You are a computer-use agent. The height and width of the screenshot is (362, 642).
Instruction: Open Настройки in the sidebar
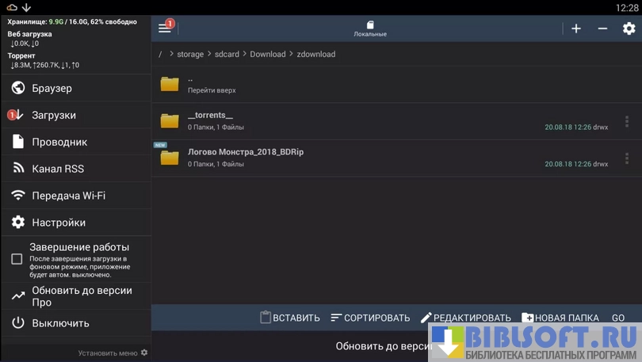pos(58,223)
